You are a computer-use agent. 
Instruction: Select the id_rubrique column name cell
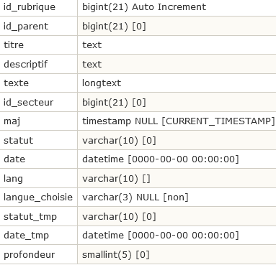38,7
